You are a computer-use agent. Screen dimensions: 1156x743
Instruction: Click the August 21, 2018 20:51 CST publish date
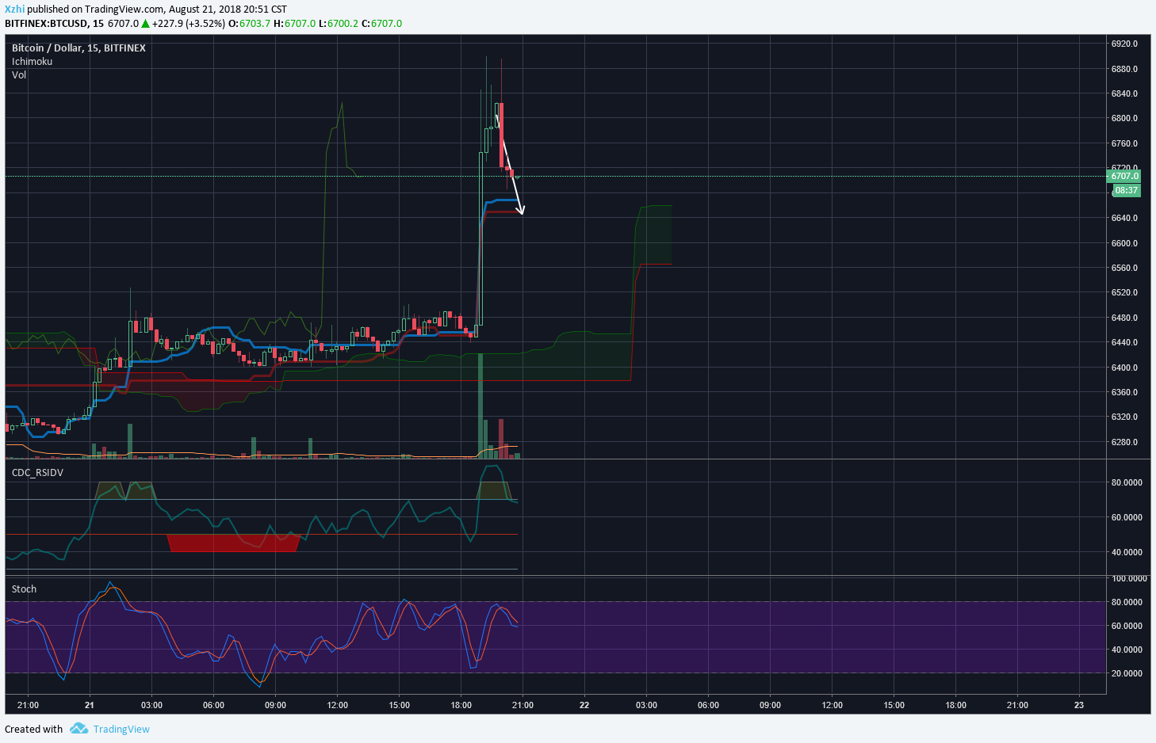pyautogui.click(x=226, y=10)
